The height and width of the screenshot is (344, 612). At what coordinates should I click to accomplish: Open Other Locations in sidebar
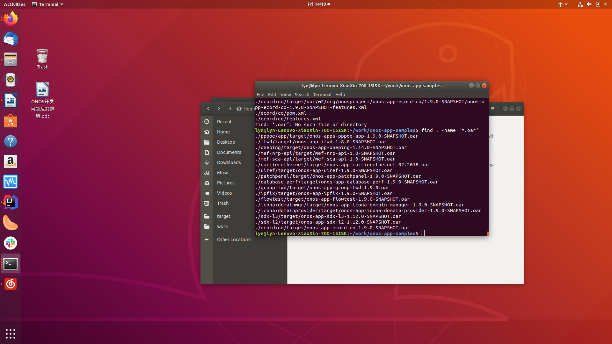pos(234,240)
